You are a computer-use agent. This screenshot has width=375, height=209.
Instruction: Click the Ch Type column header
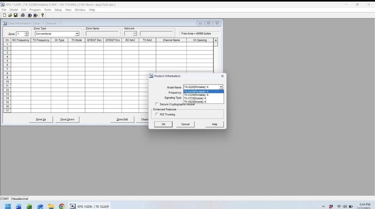pos(59,40)
